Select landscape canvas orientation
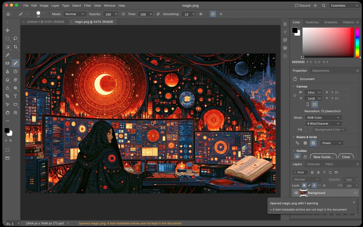 tap(315, 104)
